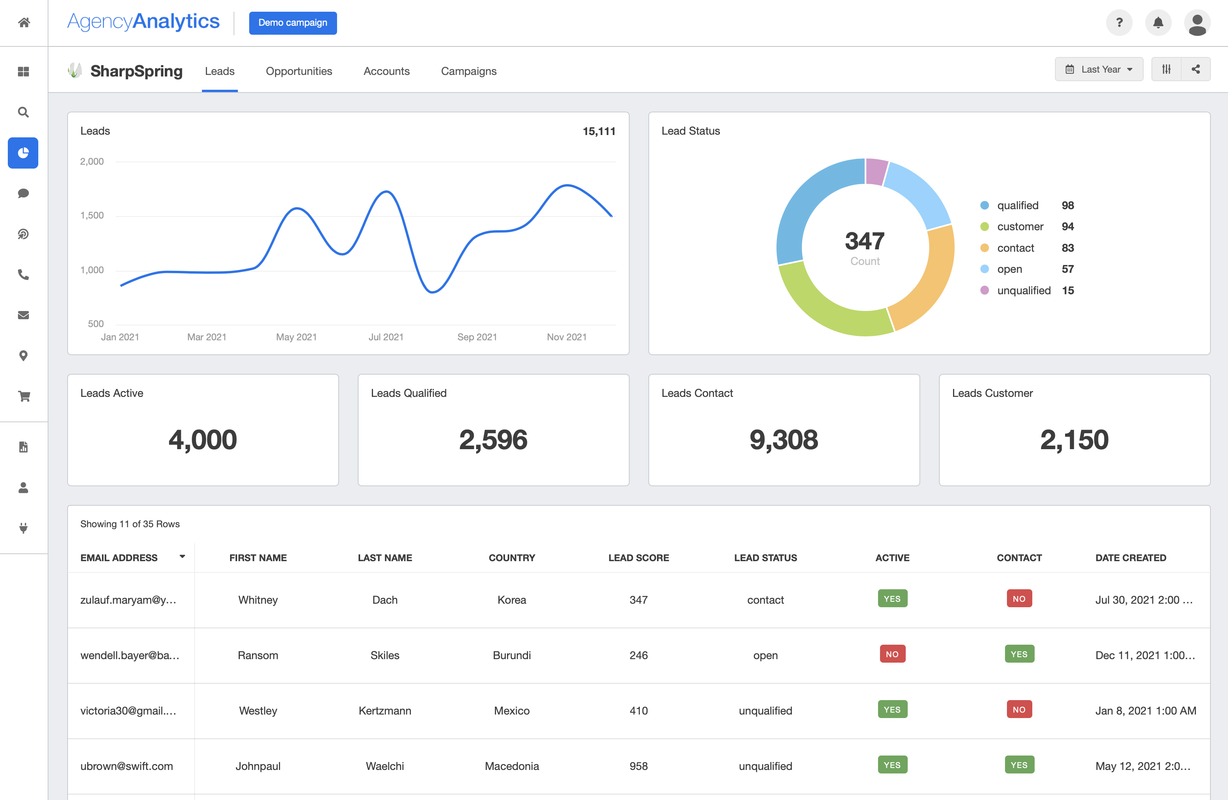This screenshot has height=800, width=1228.
Task: Open the chat bubble social icon
Action: click(23, 193)
